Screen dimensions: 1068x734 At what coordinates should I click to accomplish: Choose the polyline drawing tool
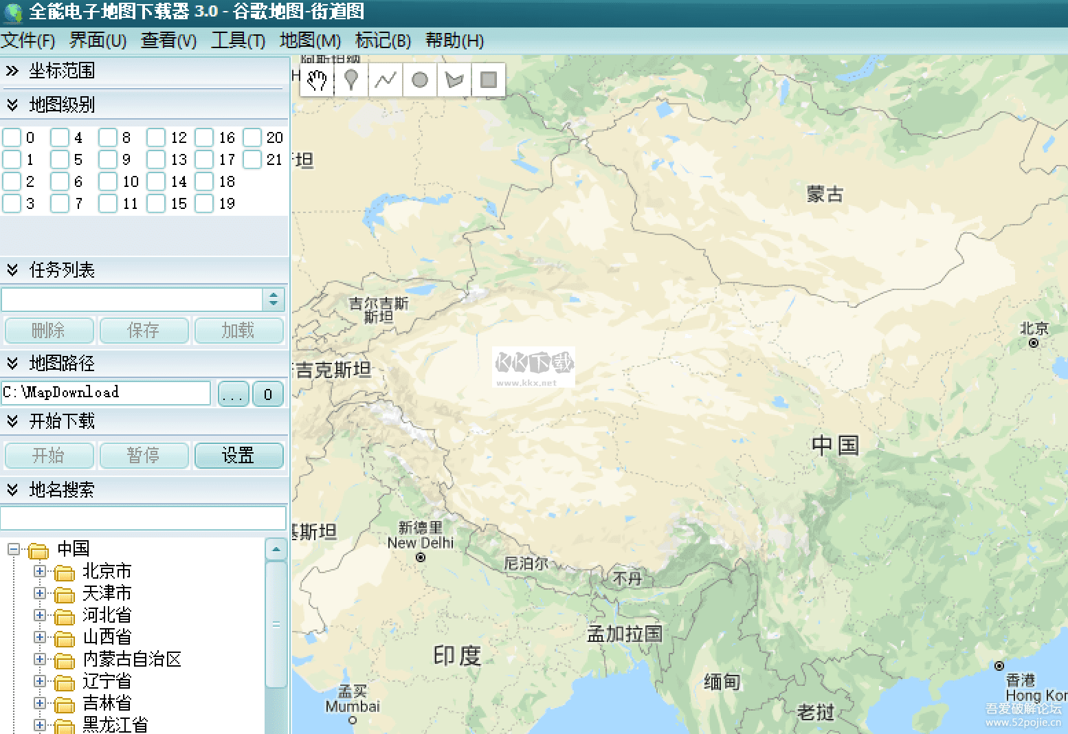tap(386, 80)
